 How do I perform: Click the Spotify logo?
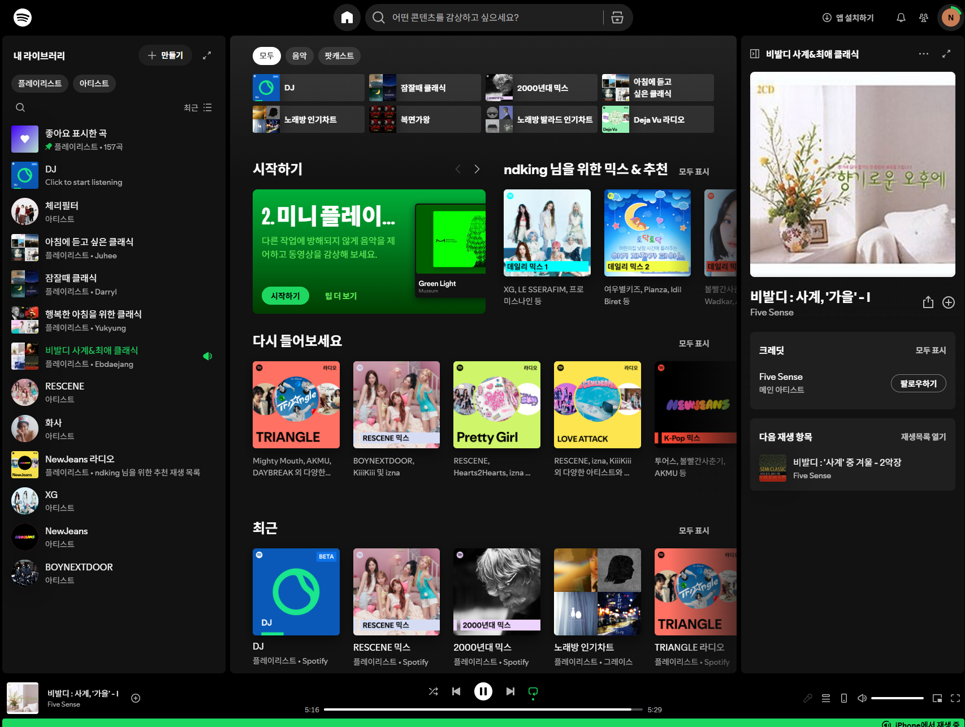(23, 18)
